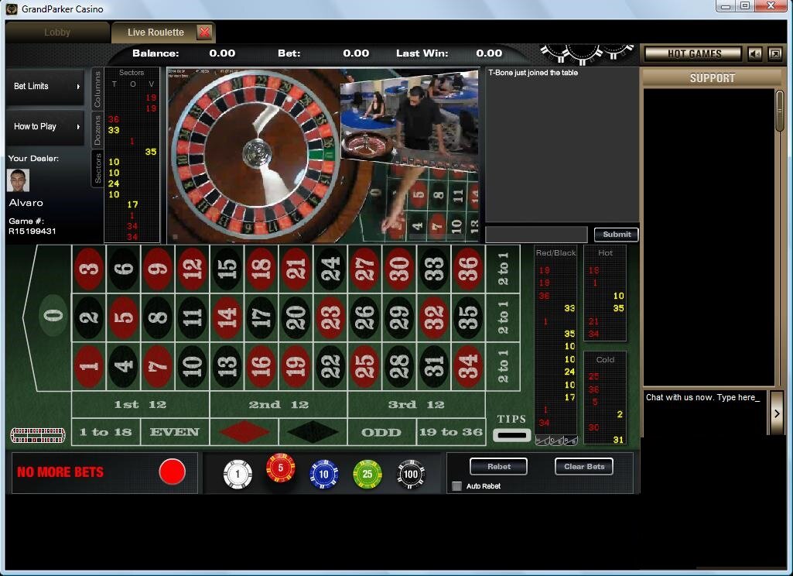Place a bet on black 17

(x=261, y=318)
